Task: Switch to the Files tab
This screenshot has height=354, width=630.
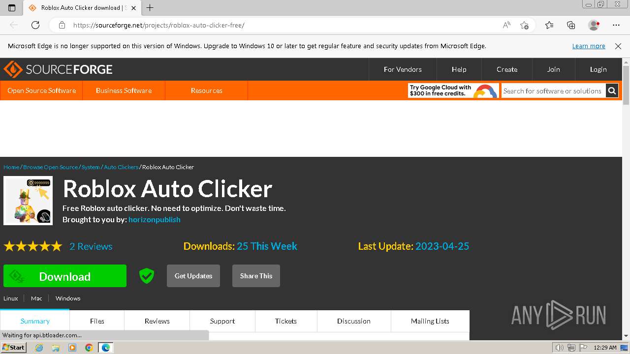Action: click(x=97, y=321)
